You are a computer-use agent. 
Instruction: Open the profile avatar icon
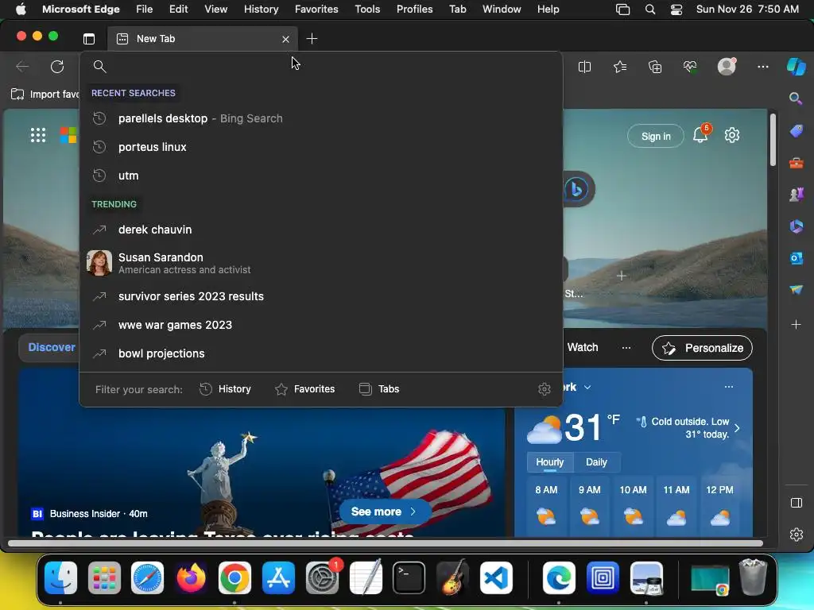pyautogui.click(x=727, y=67)
